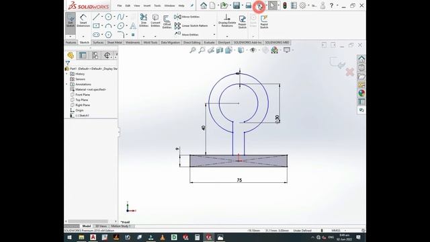Click Repair Sketch tool
Screen dimensions: 430x242
(242, 22)
